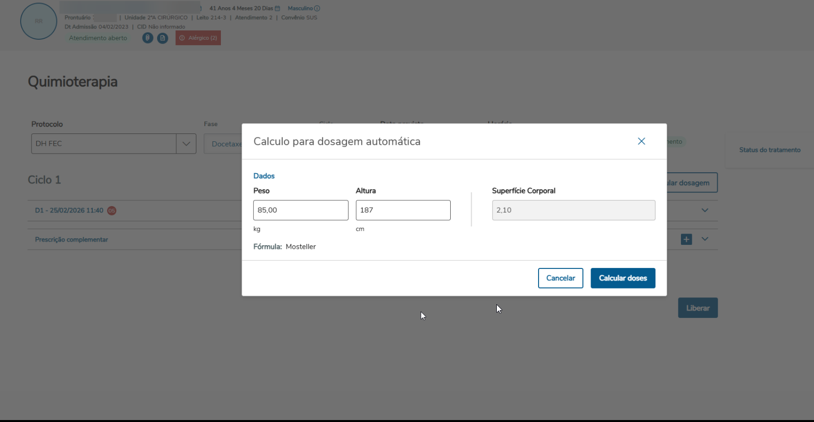Open the patient document icon

coord(163,38)
